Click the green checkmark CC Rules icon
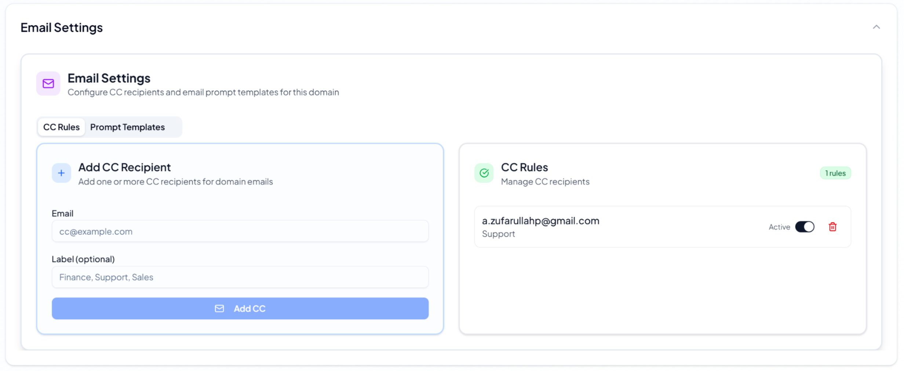The height and width of the screenshot is (371, 904). pyautogui.click(x=484, y=173)
